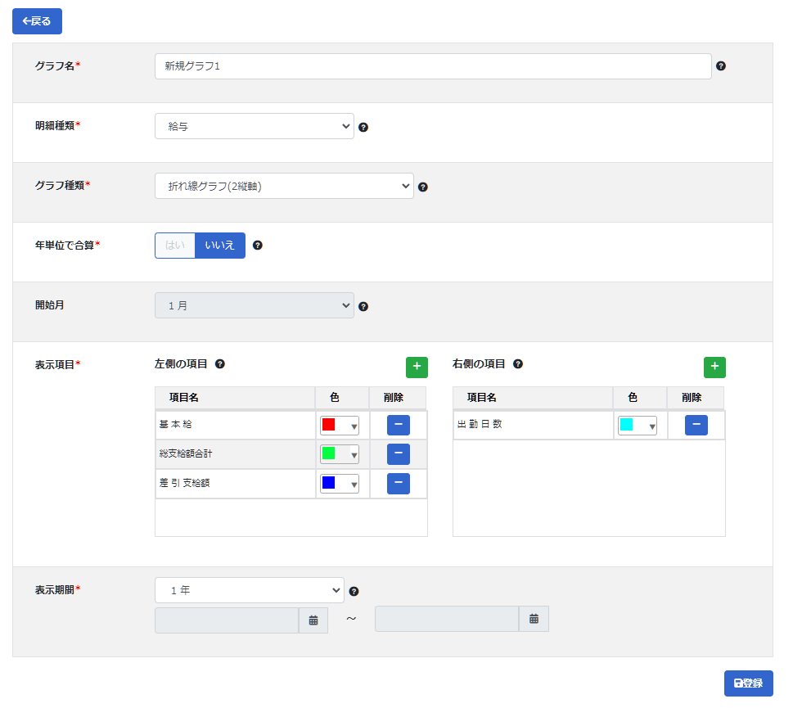793x708 pixels.
Task: Click help icon next to グラフ名 field
Action: 721,66
